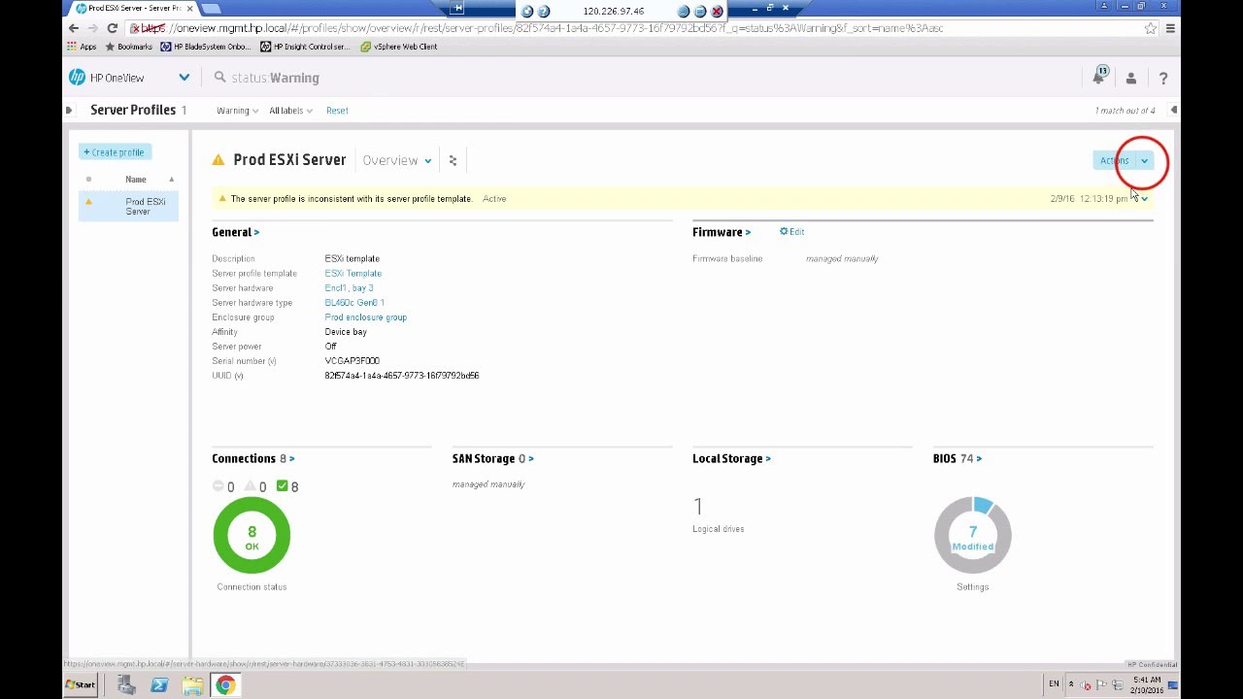Click the EN language indicator in tray
The image size is (1243, 699).
coord(1054,684)
